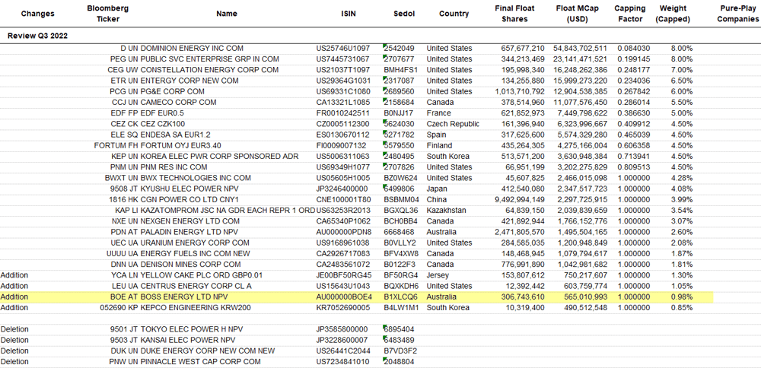Select weight 8.00% for PUBLIC SVC ENTERPRISE
The height and width of the screenshot is (368, 761).
tap(683, 59)
